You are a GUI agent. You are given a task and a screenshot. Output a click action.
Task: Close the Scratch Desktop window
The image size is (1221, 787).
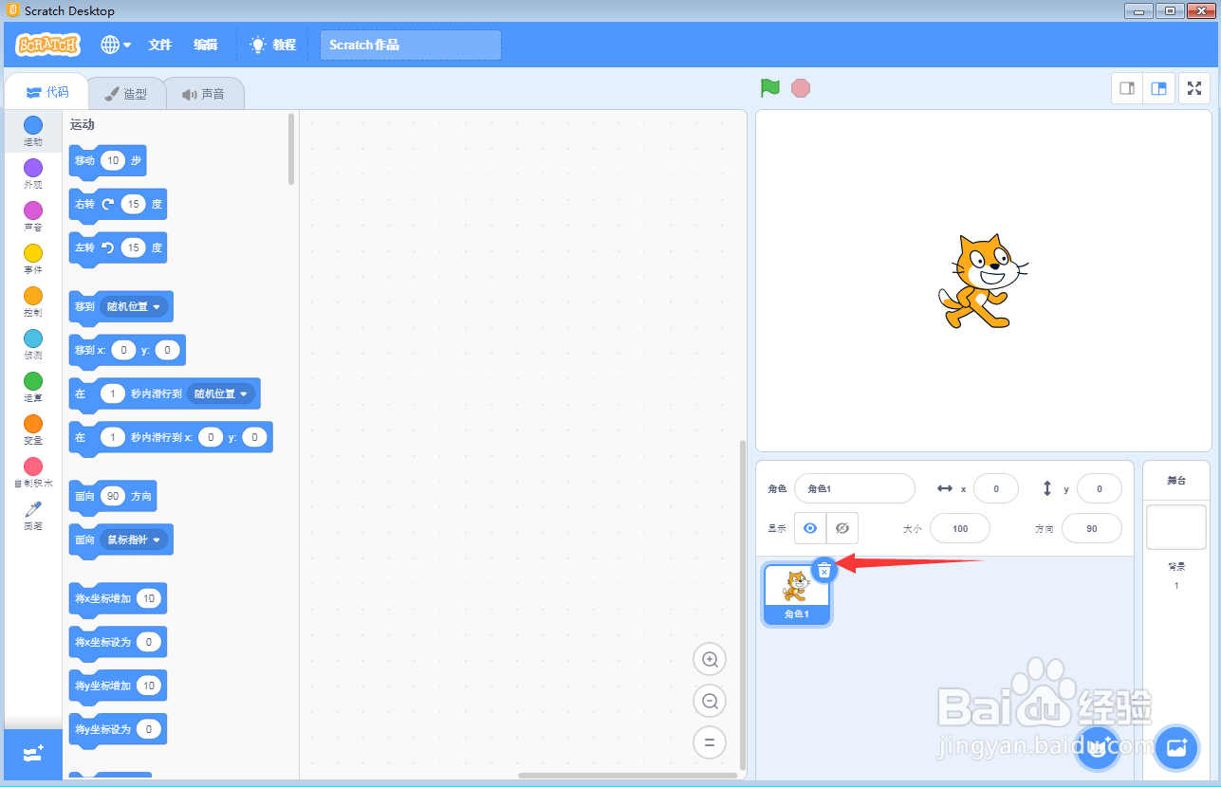[x=1200, y=10]
